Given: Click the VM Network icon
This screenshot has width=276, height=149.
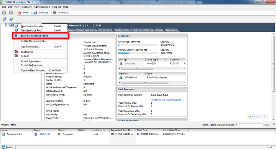Looking at the screenshot, I should click(121, 78).
